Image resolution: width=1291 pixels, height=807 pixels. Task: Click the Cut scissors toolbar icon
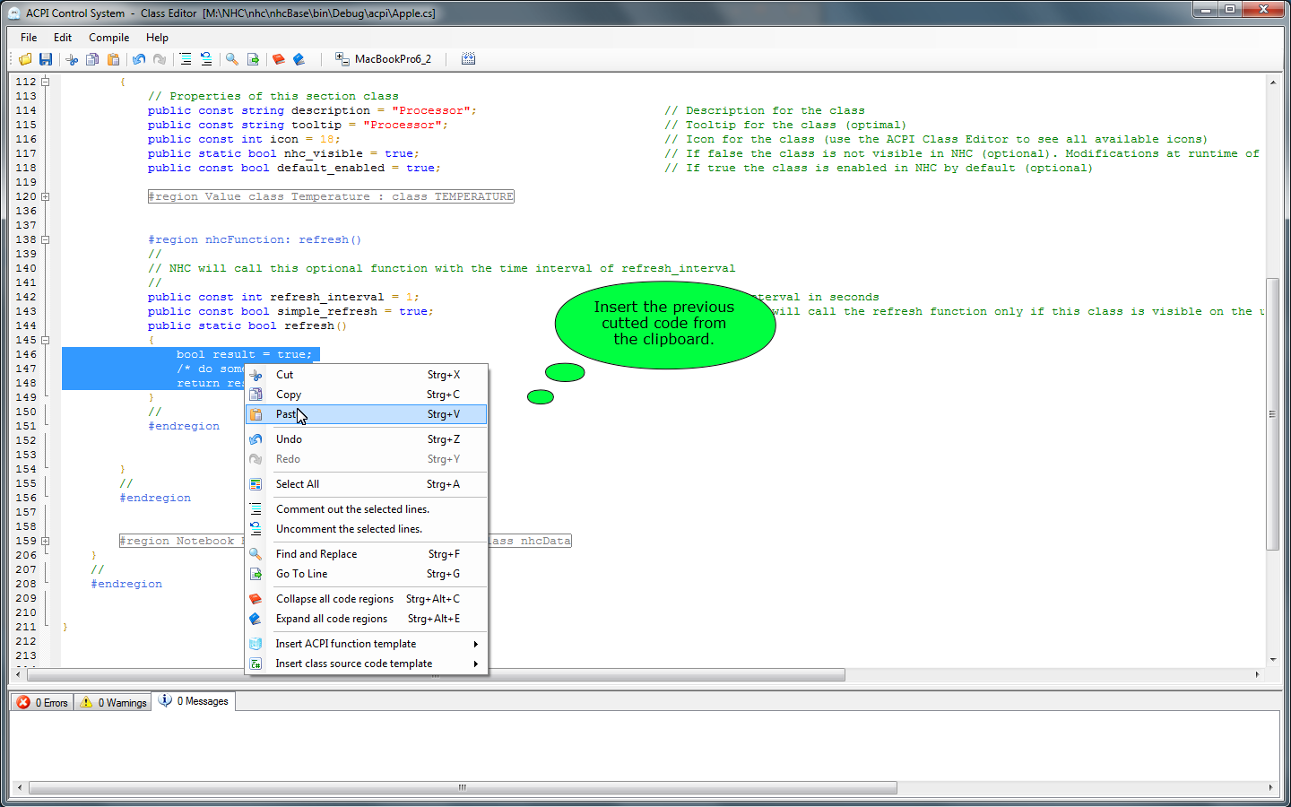tap(72, 59)
